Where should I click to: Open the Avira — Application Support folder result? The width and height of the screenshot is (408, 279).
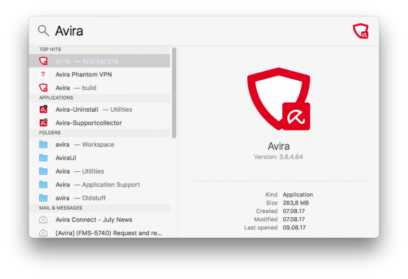pos(100,185)
